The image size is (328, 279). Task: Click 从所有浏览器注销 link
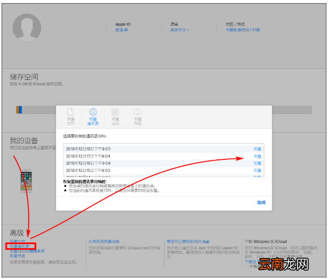(104, 241)
